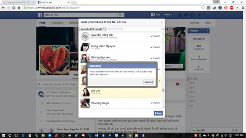Open Facebook notifications globe icon

tap(192, 15)
